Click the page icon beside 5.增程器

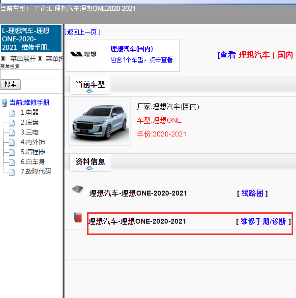[12, 152]
